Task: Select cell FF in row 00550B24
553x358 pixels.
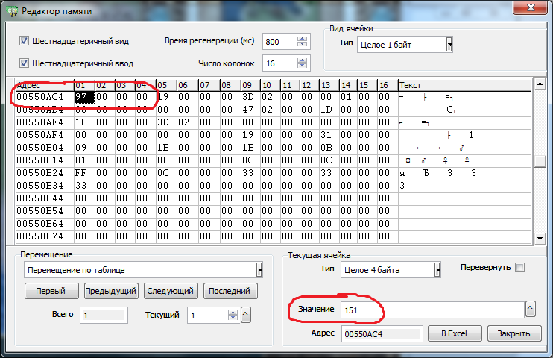Action: click(x=84, y=173)
